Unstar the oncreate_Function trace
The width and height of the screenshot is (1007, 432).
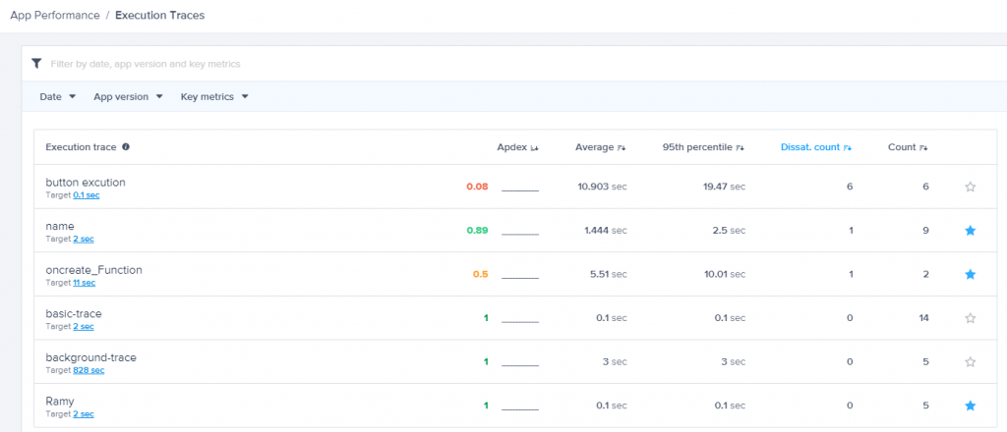971,274
